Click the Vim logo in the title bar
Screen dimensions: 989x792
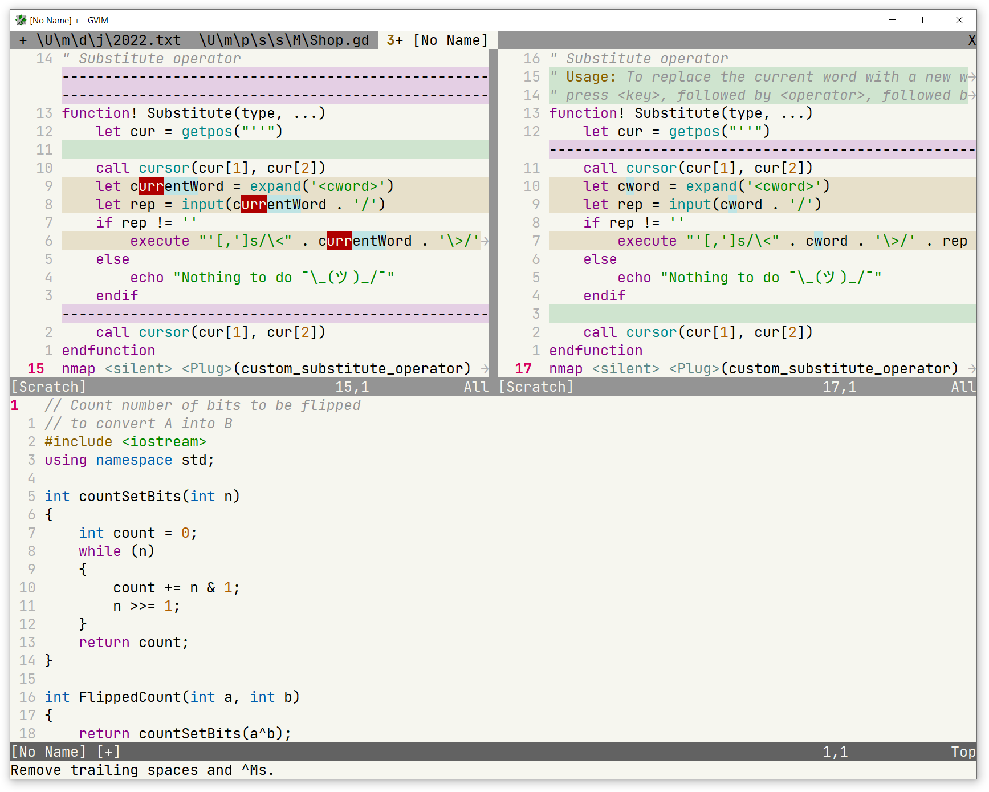20,20
